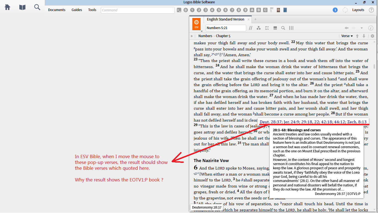
Task: Open the inline reading view icon
Action: click(275, 28)
